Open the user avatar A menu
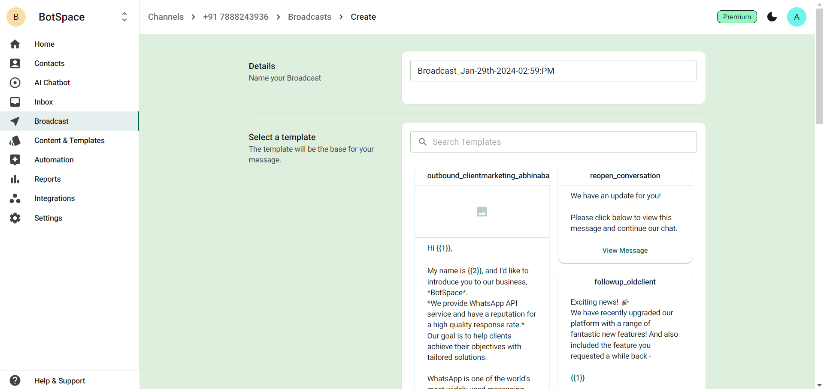Screen dimensions: 824x389 point(797,17)
